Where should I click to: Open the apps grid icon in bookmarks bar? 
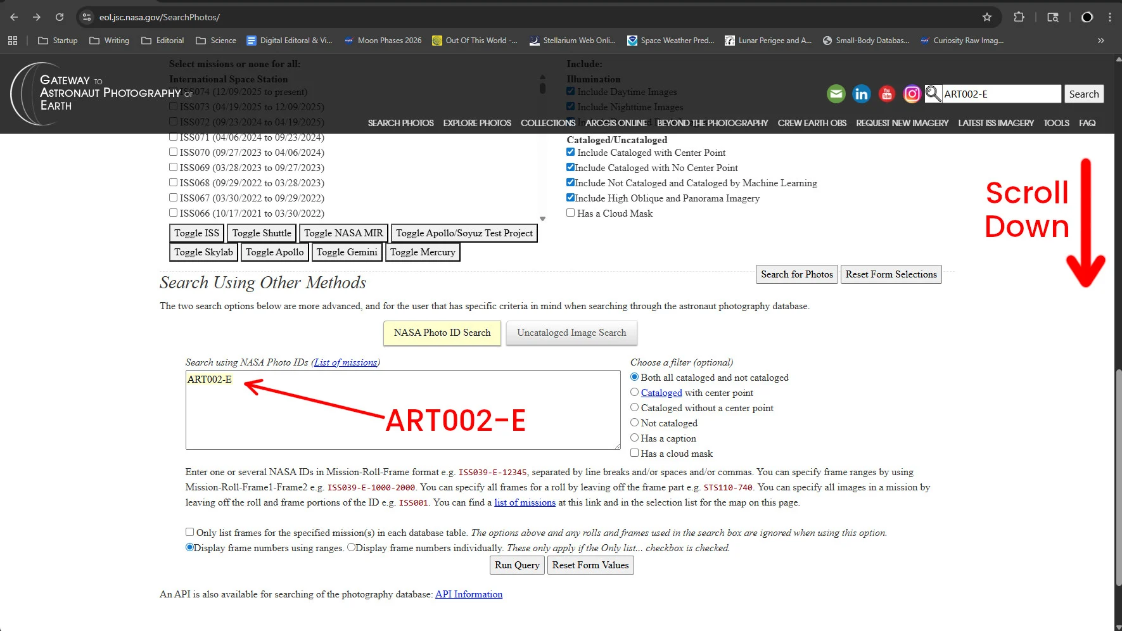[13, 41]
